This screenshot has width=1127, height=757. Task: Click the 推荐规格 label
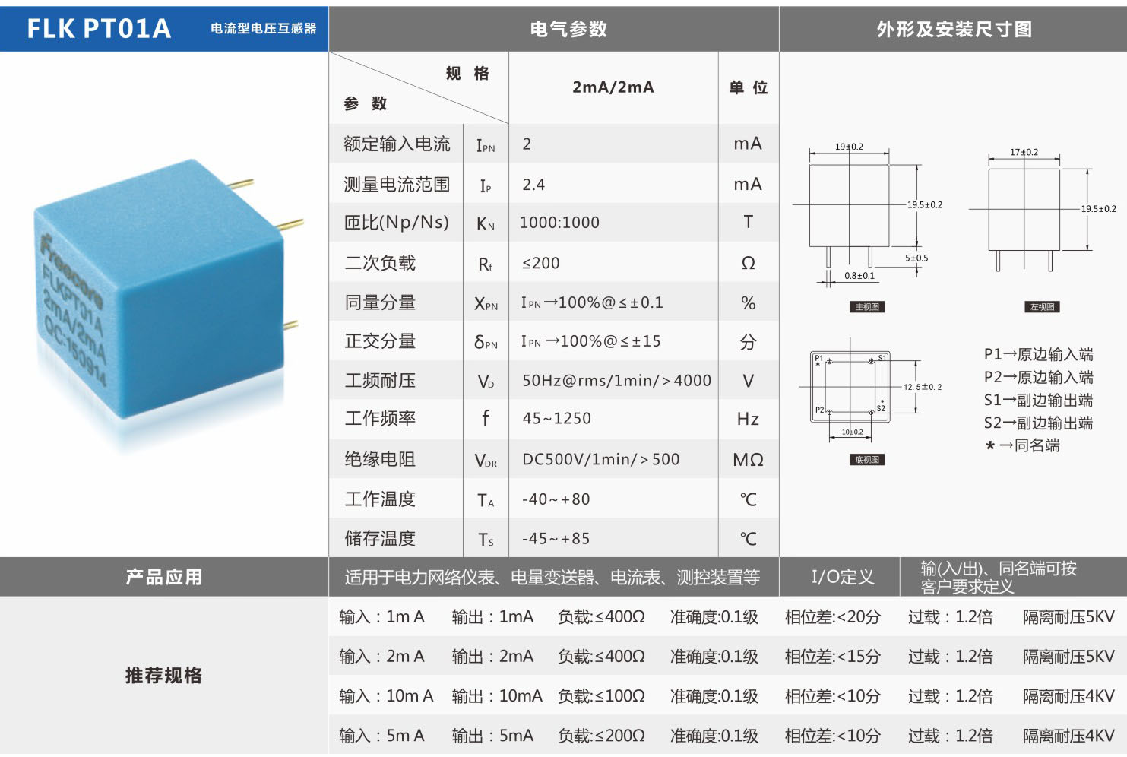[x=163, y=676]
